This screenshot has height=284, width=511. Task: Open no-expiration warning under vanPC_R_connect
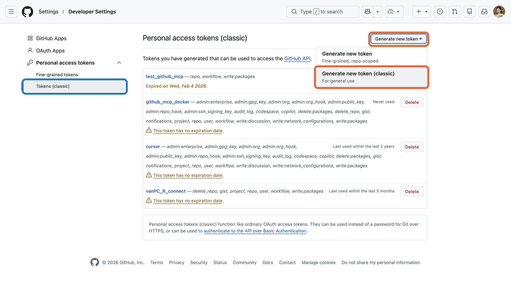click(188, 201)
